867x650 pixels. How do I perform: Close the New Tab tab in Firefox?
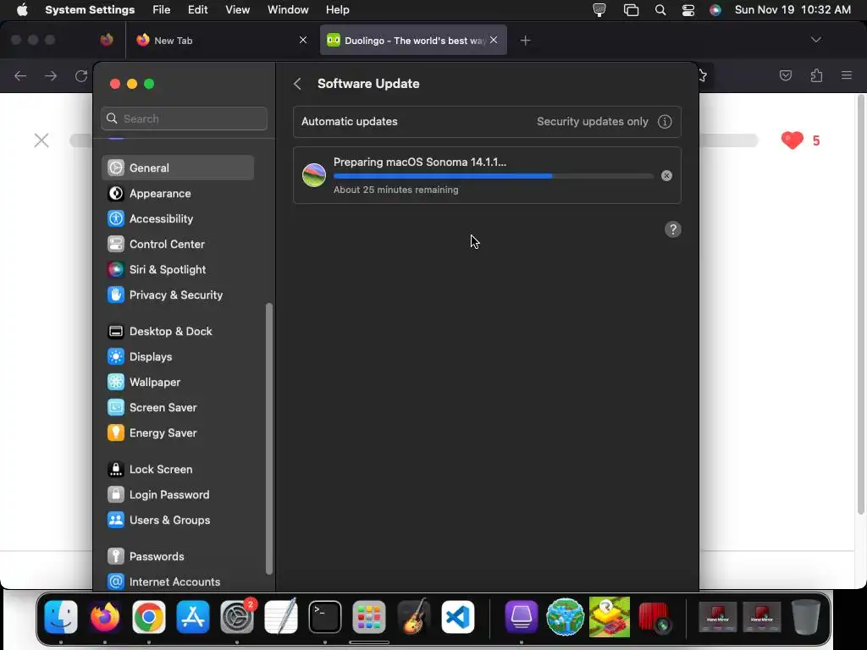tap(303, 40)
